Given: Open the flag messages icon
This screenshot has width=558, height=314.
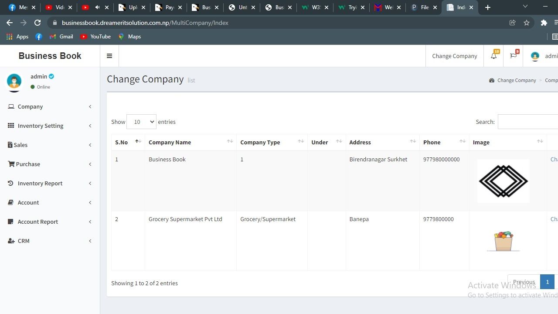Looking at the screenshot, I should coord(513,56).
